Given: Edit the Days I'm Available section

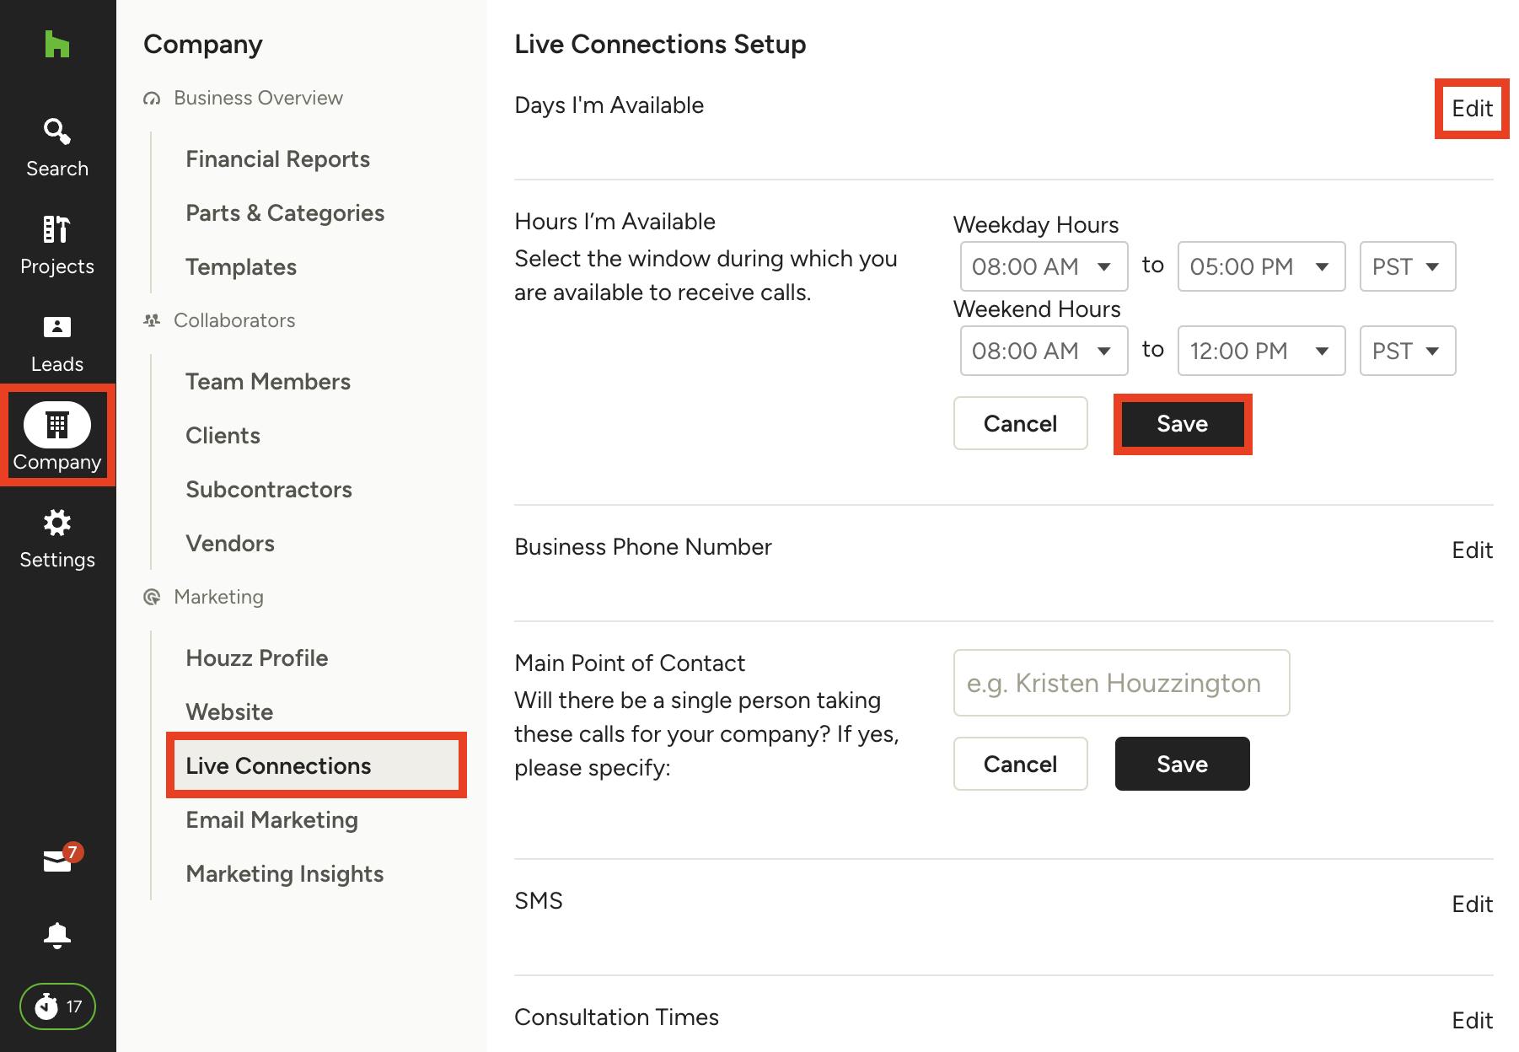Looking at the screenshot, I should click(1470, 108).
